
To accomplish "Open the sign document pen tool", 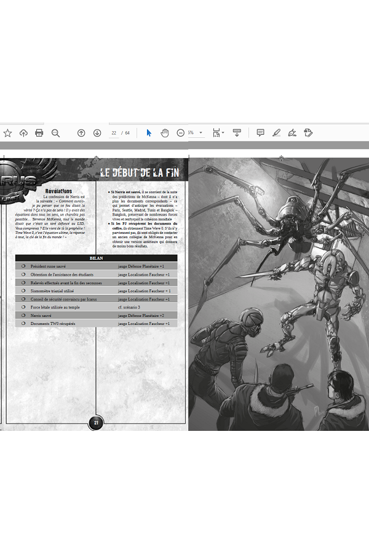I will (x=292, y=133).
